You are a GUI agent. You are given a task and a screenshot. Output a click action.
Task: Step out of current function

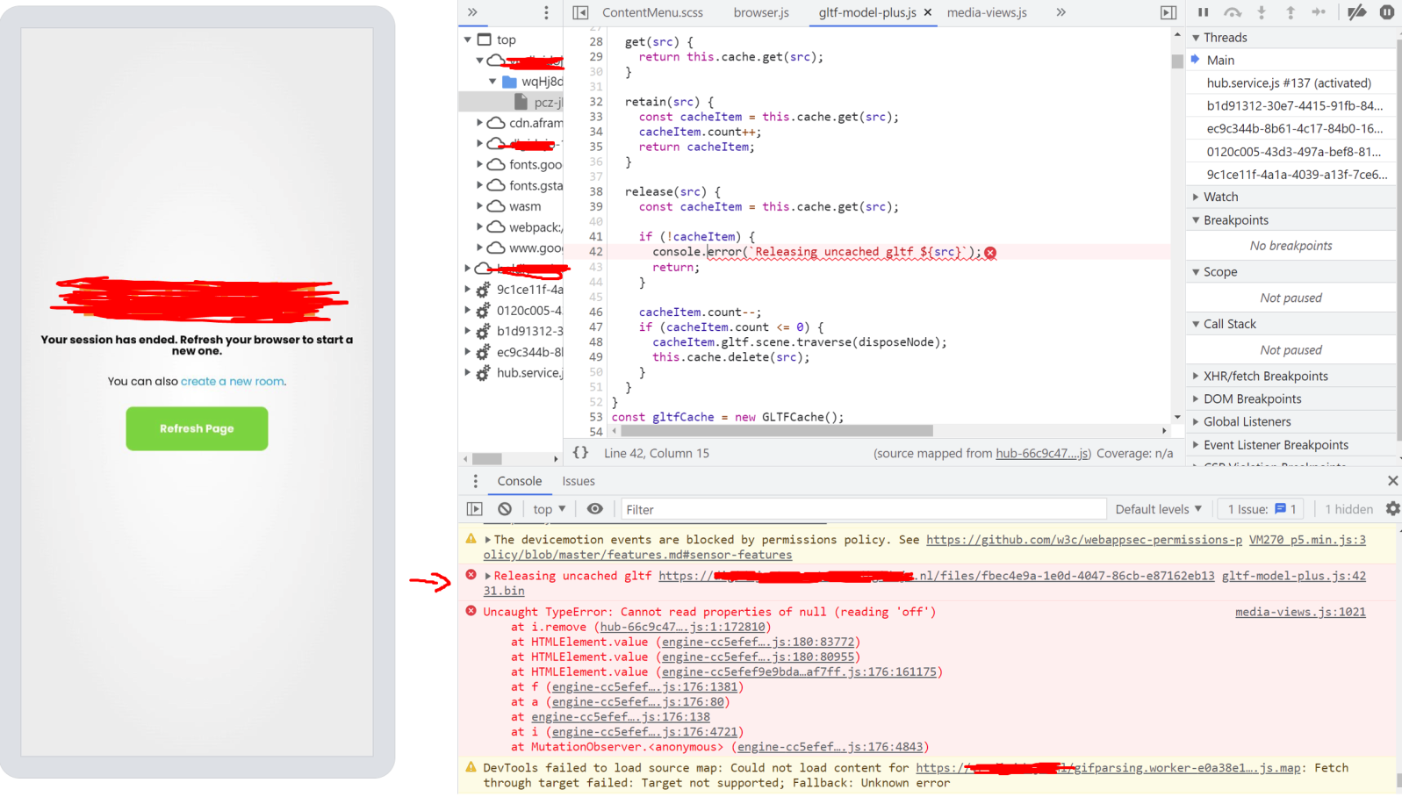click(x=1291, y=12)
